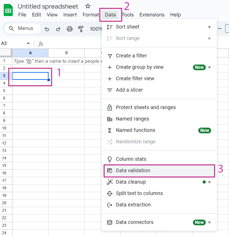Image resolution: width=229 pixels, height=236 pixels.
Task: Click the fx formula icon
Action: [41, 43]
